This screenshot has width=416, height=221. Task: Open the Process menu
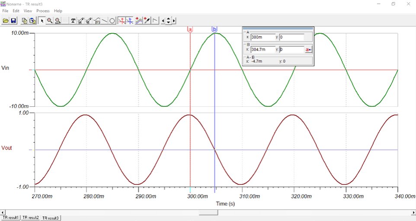tap(43, 11)
